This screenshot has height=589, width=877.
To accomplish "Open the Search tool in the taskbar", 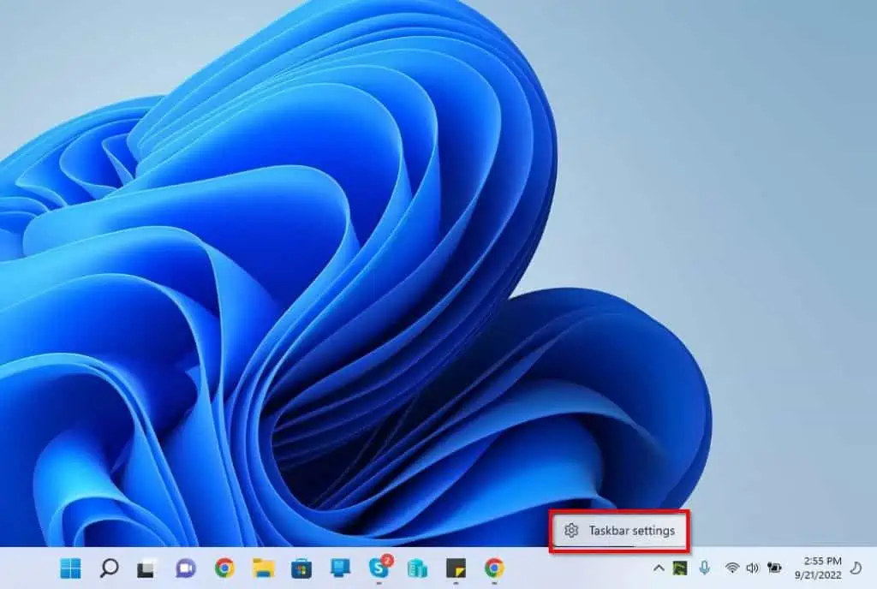I will (109, 569).
